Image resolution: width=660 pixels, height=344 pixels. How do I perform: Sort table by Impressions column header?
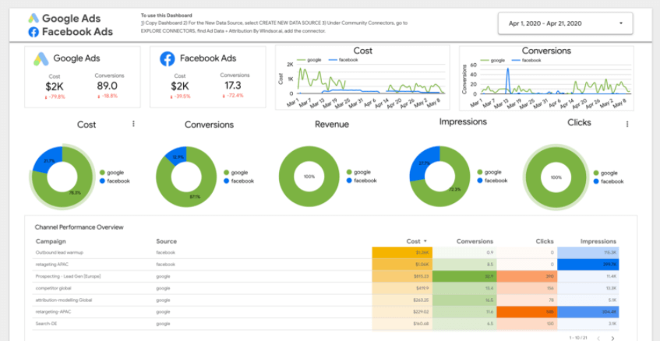point(598,241)
